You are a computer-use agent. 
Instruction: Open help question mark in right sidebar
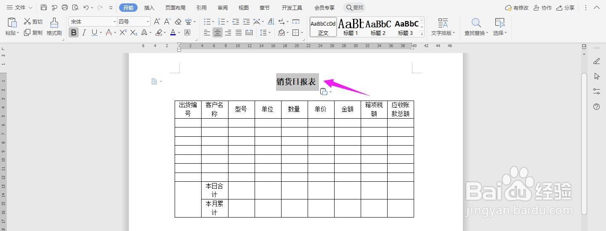click(596, 106)
